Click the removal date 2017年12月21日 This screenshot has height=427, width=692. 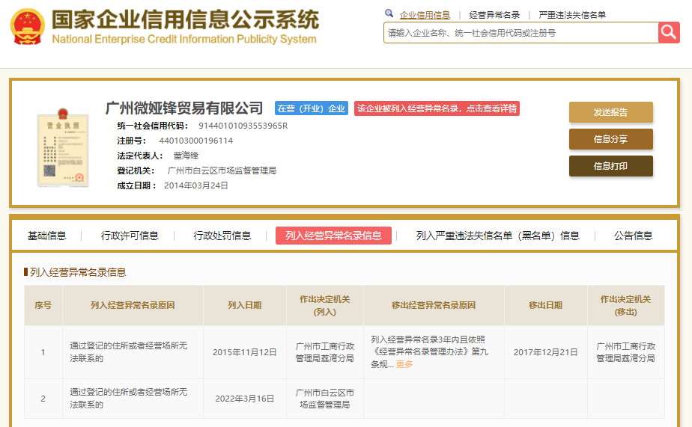546,352
